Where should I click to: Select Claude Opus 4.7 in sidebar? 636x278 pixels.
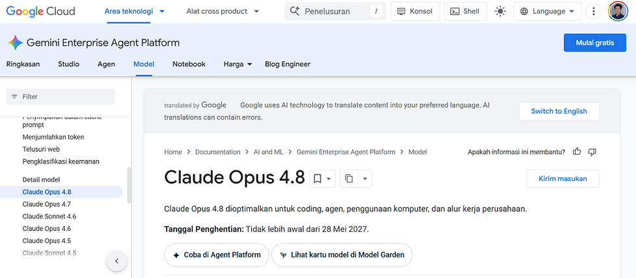[47, 204]
